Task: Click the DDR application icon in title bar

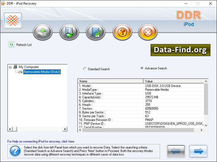Action: pyautogui.click(x=3, y=4)
